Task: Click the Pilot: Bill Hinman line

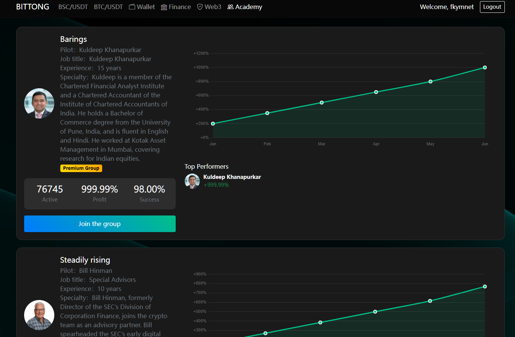Action: [x=86, y=271]
